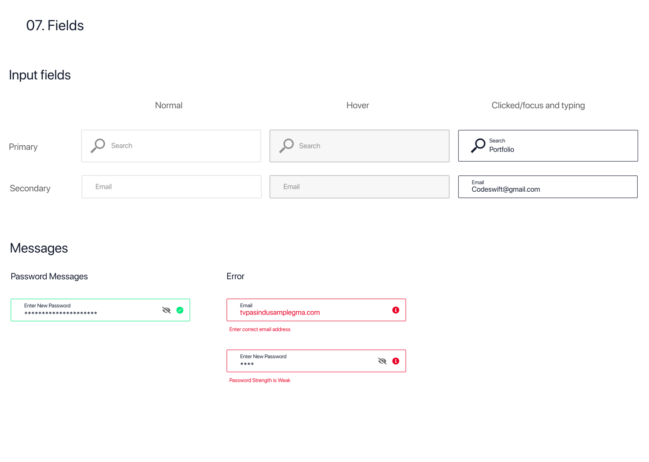
Task: Focus the Normal primary Search input
Action: (180, 146)
